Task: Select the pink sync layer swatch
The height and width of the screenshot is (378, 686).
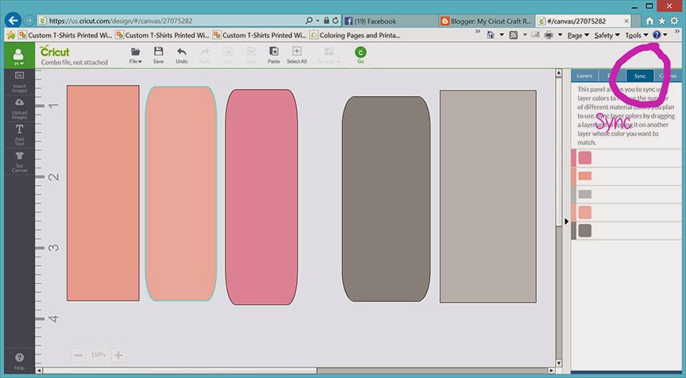Action: click(585, 157)
